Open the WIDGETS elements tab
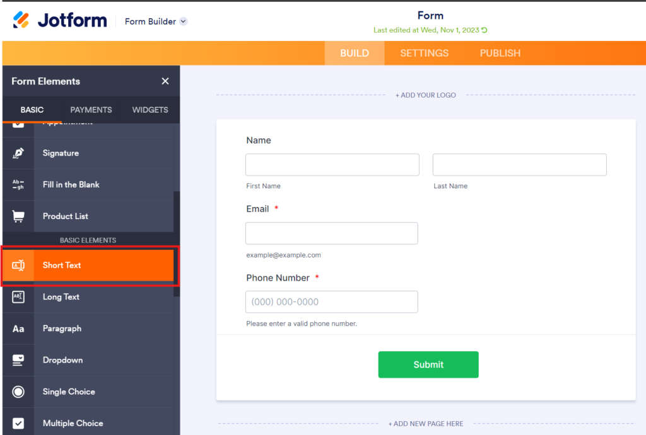Image resolution: width=646 pixels, height=435 pixels. coord(150,110)
